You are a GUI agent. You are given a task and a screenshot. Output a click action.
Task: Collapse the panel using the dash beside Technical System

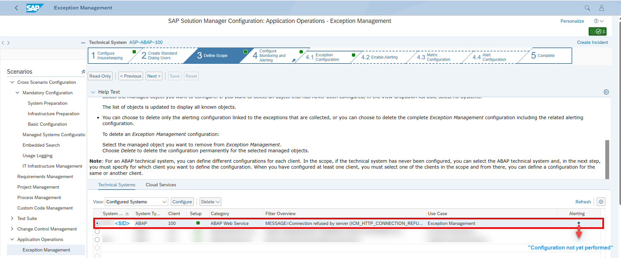tap(83, 43)
